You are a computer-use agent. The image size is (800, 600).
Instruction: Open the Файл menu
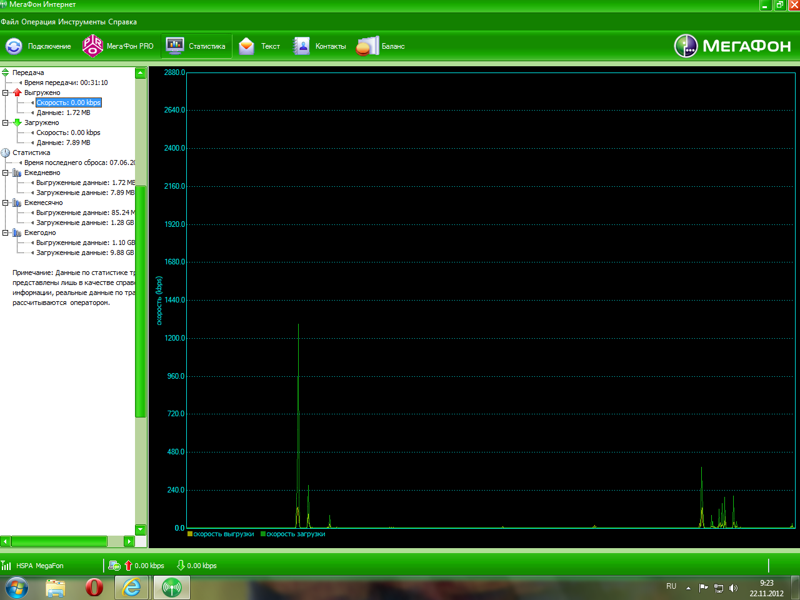9,22
